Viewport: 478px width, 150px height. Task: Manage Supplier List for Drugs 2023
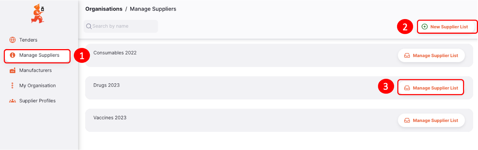431,88
